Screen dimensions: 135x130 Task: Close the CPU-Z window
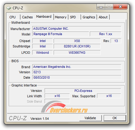120,7
